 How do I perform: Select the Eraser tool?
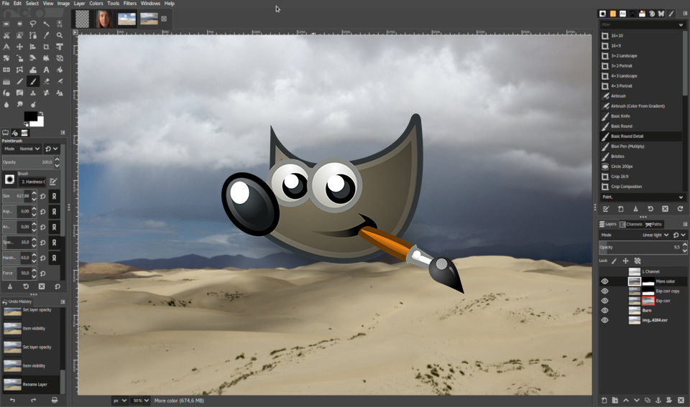(x=46, y=81)
